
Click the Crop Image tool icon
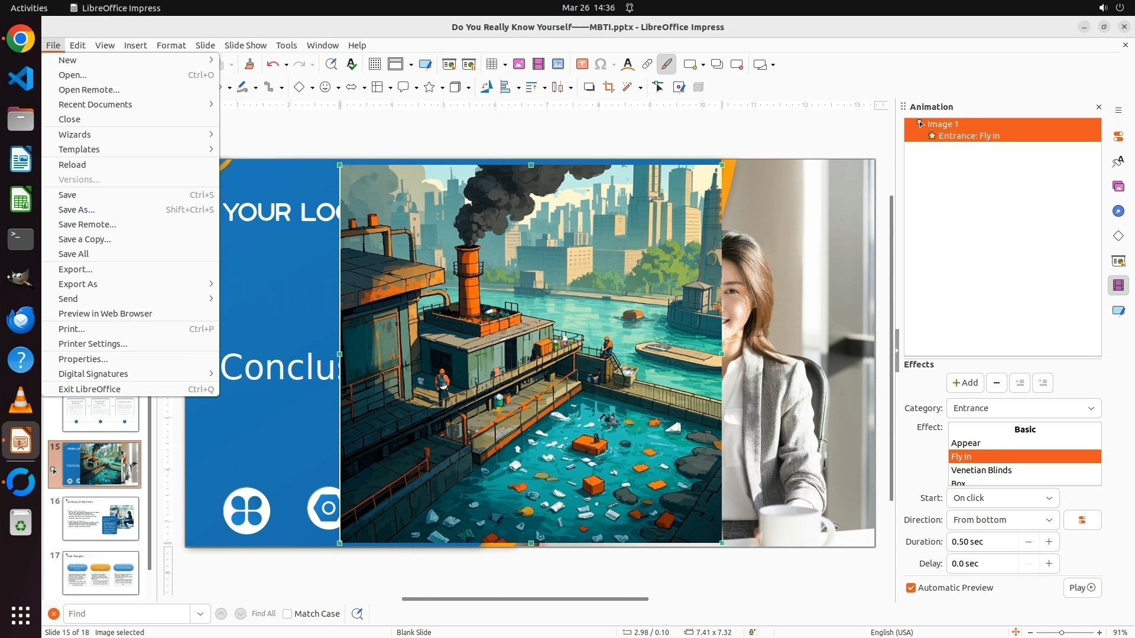608,87
